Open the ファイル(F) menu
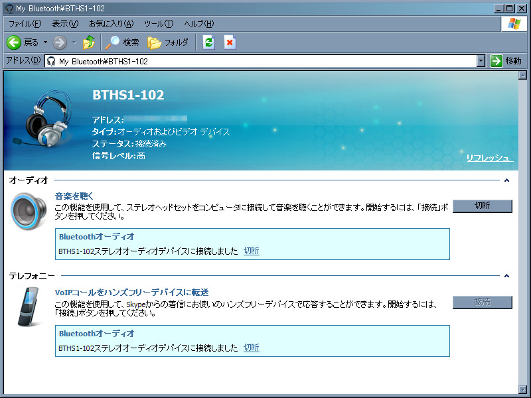Viewport: 531px width, 398px height. 25,24
